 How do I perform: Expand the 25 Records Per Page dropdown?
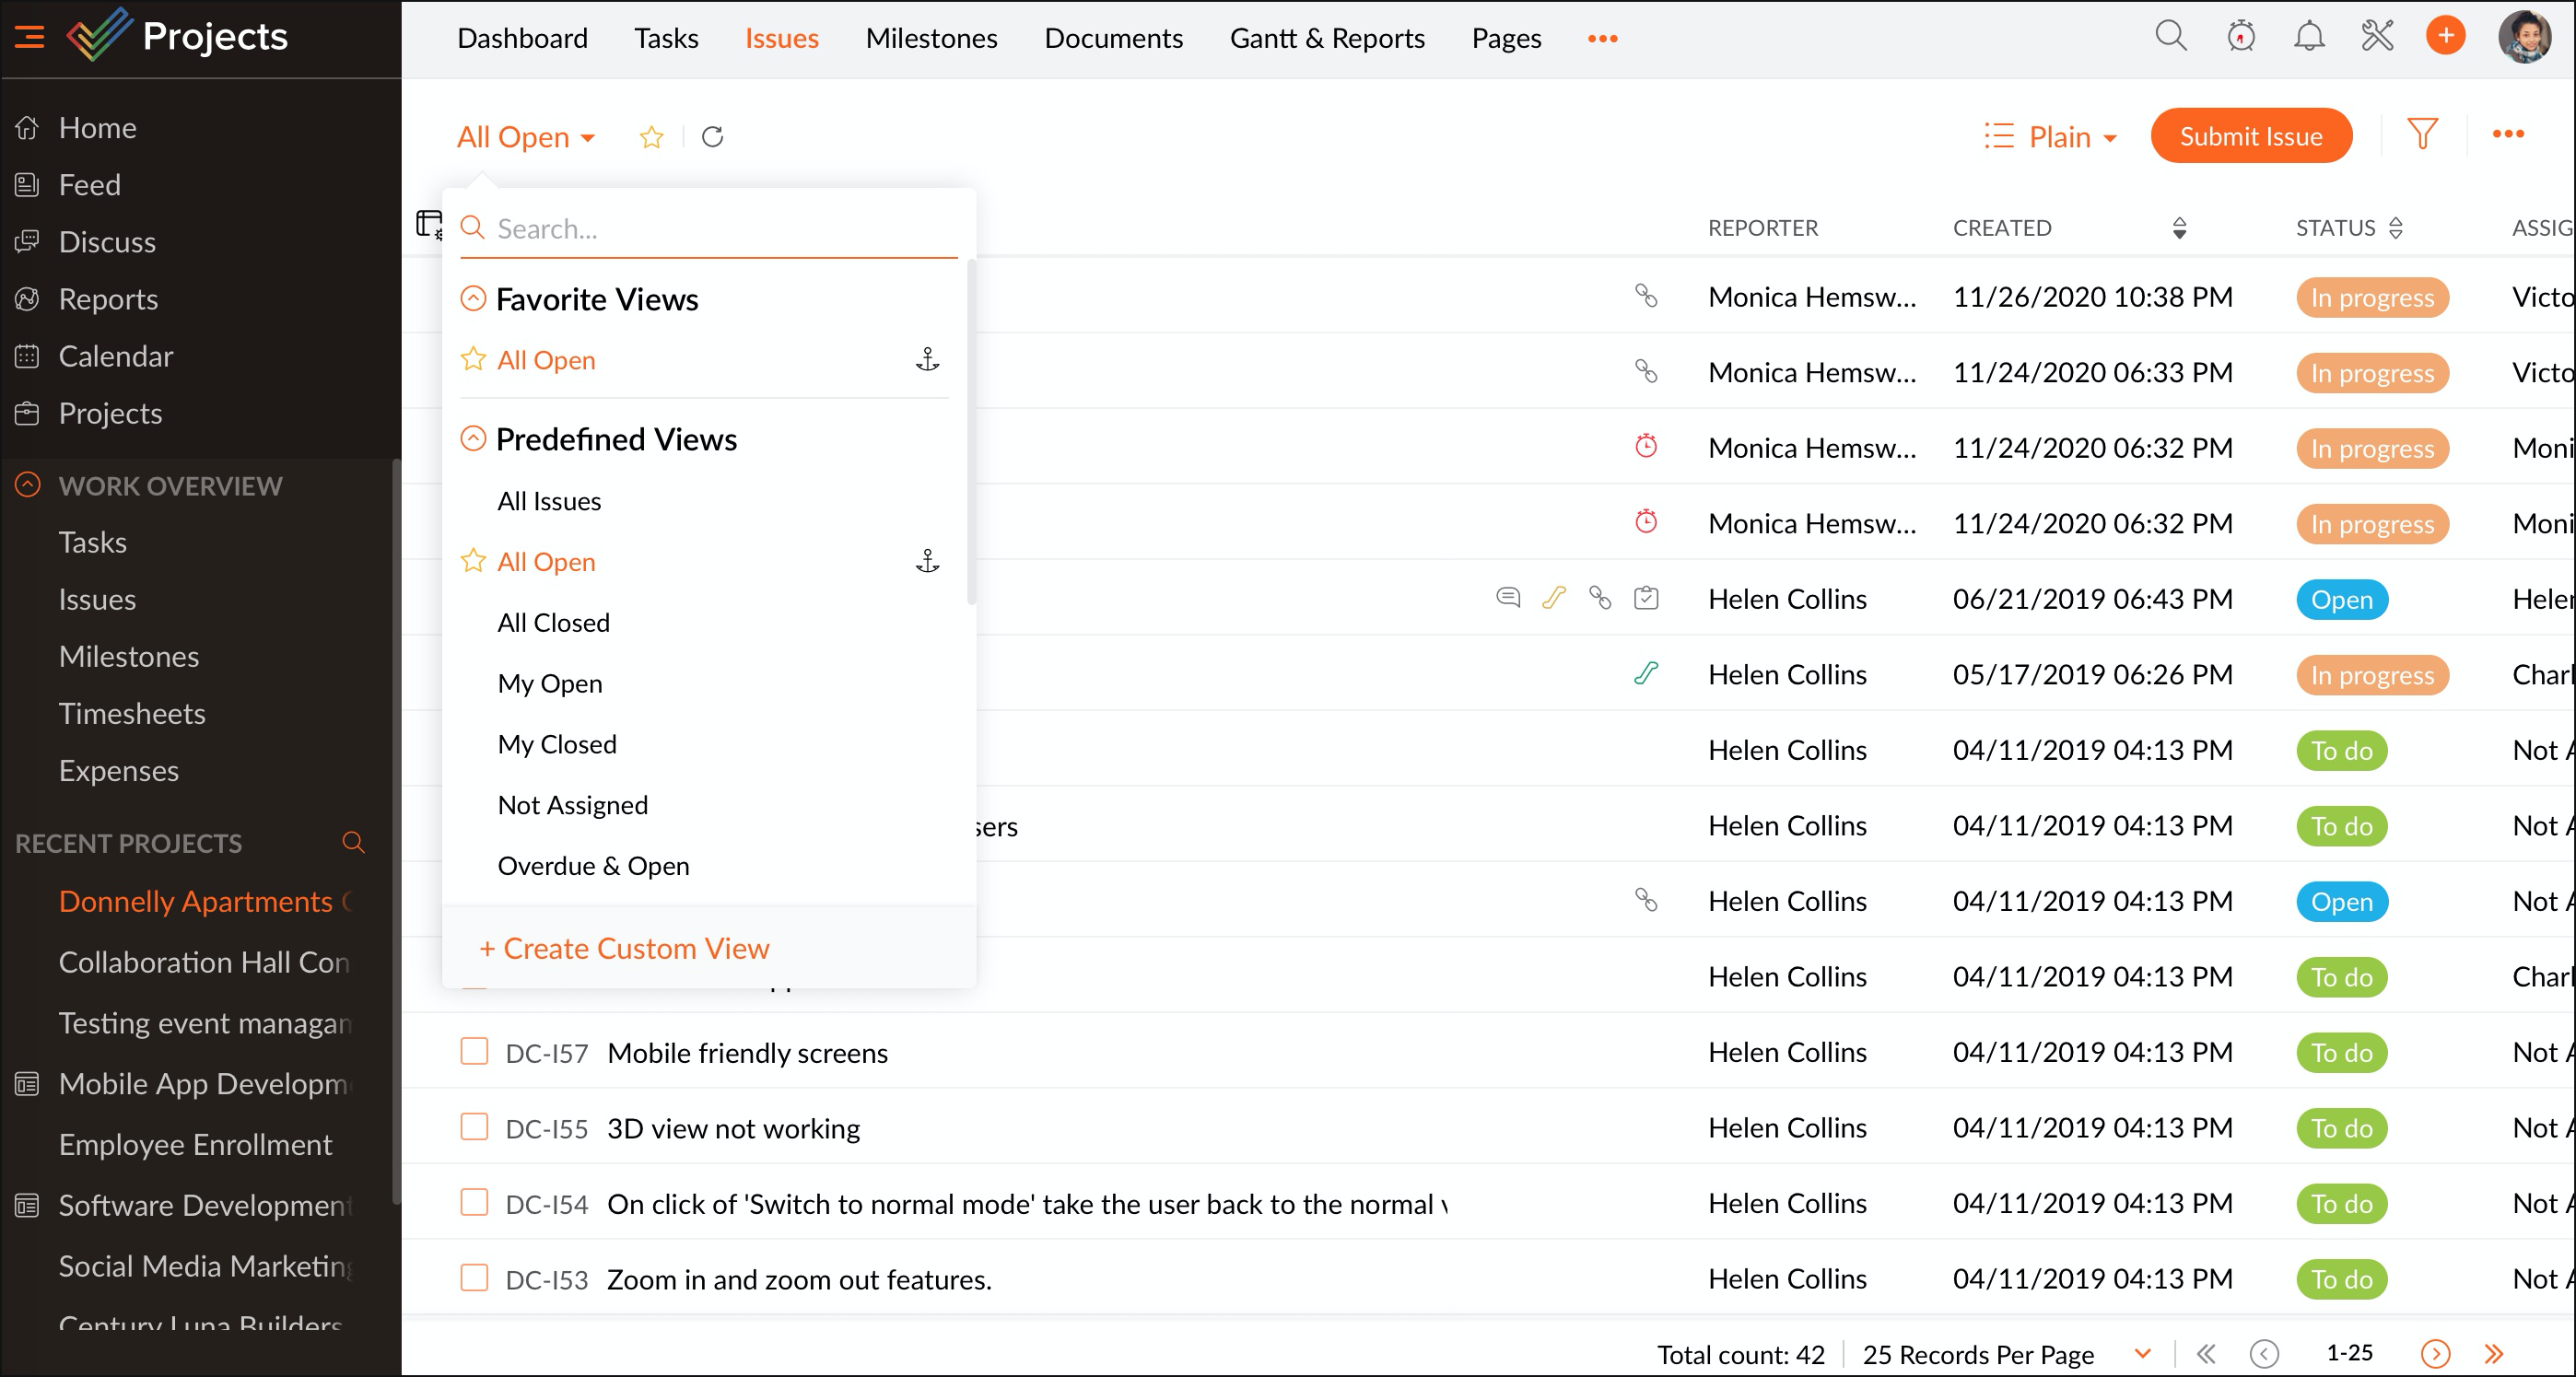pyautogui.click(x=2141, y=1354)
